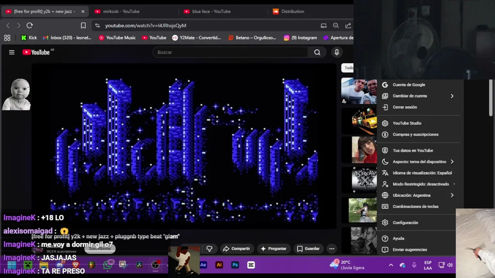Click the cast/screen icon in address bar
Viewport: 495px width, 278px height.
click(x=324, y=25)
